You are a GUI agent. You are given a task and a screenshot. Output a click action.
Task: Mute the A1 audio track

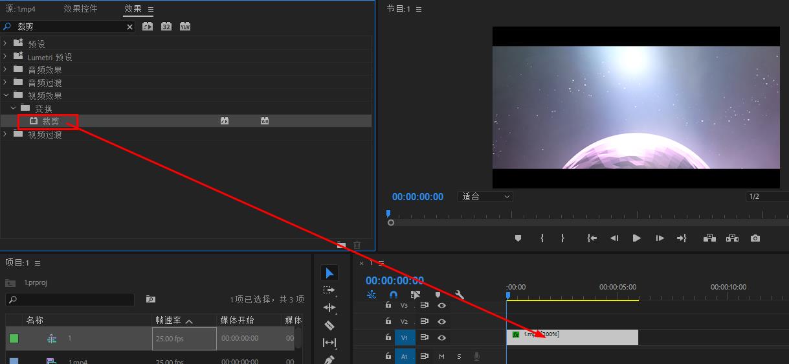click(x=441, y=356)
